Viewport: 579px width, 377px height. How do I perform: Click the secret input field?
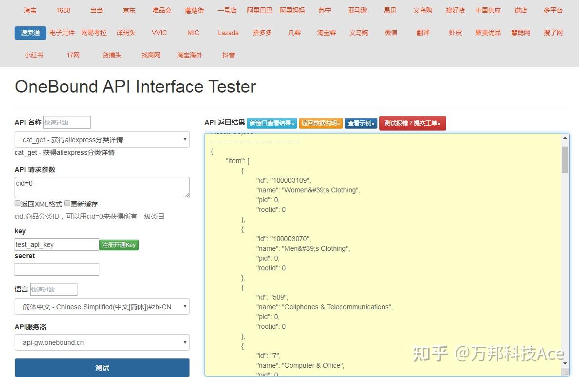[56, 269]
